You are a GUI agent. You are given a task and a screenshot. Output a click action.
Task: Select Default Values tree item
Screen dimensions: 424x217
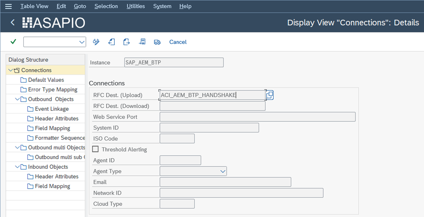pos(46,80)
